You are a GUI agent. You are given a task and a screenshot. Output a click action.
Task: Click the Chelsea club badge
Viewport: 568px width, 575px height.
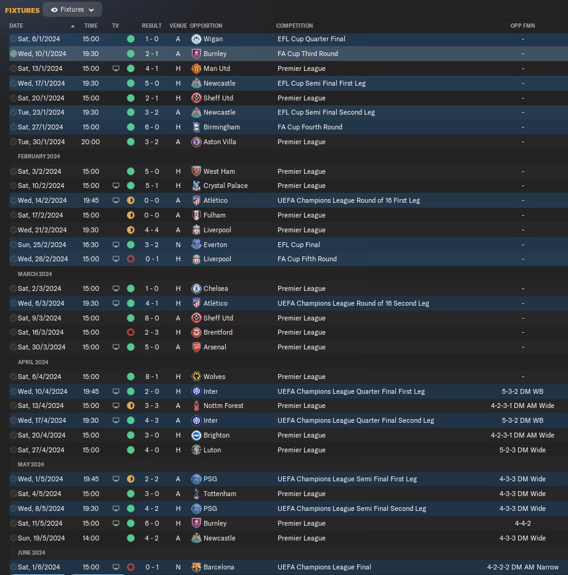(x=196, y=288)
